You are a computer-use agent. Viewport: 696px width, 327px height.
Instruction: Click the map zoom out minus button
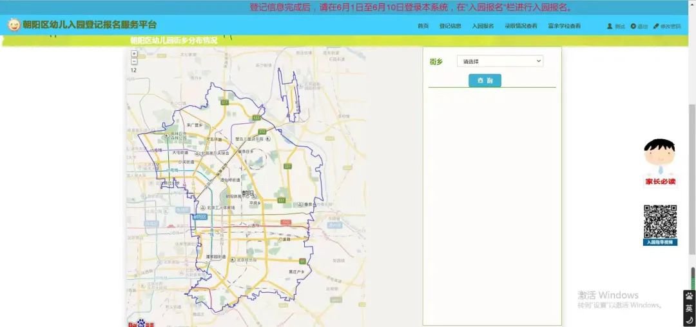(x=133, y=61)
